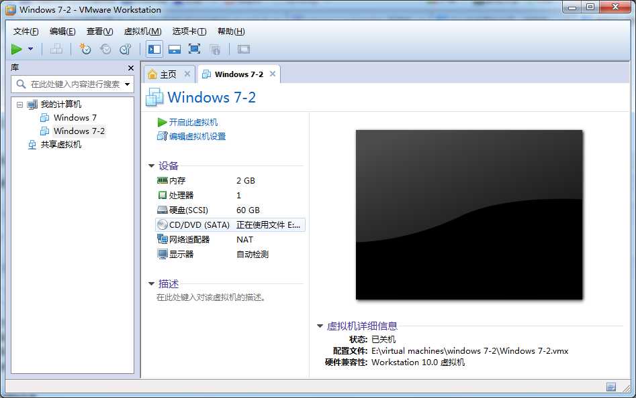Click the 网络适配器 device row
Screen dimensions: 636x398
pyautogui.click(x=230, y=239)
